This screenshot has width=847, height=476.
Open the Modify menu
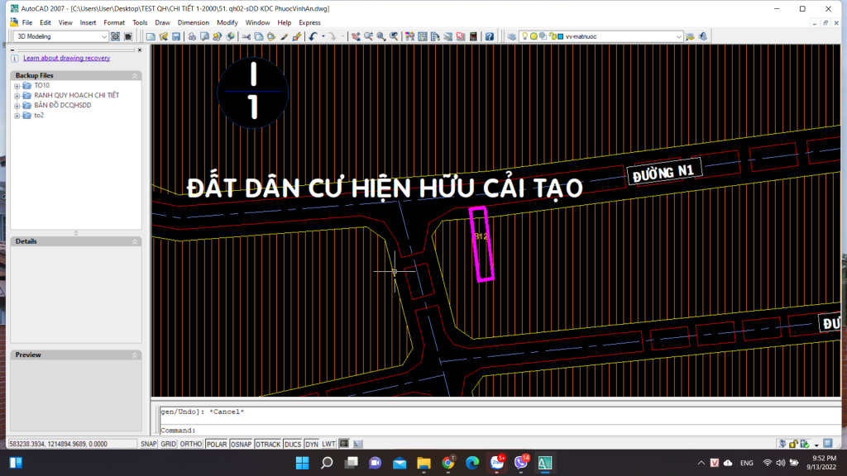click(227, 22)
